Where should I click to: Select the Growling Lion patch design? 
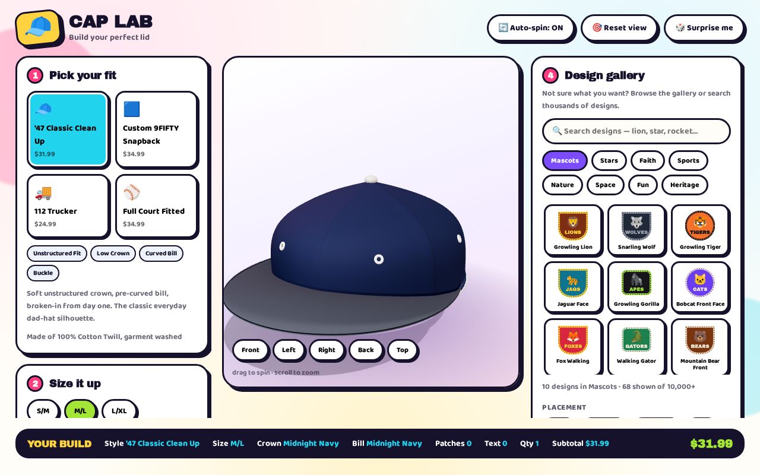click(573, 230)
